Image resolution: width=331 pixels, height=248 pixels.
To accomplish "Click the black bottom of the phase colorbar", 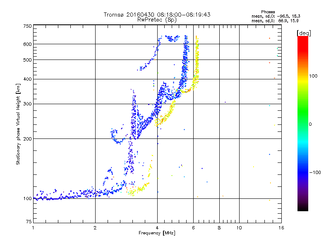I will 303,208.
